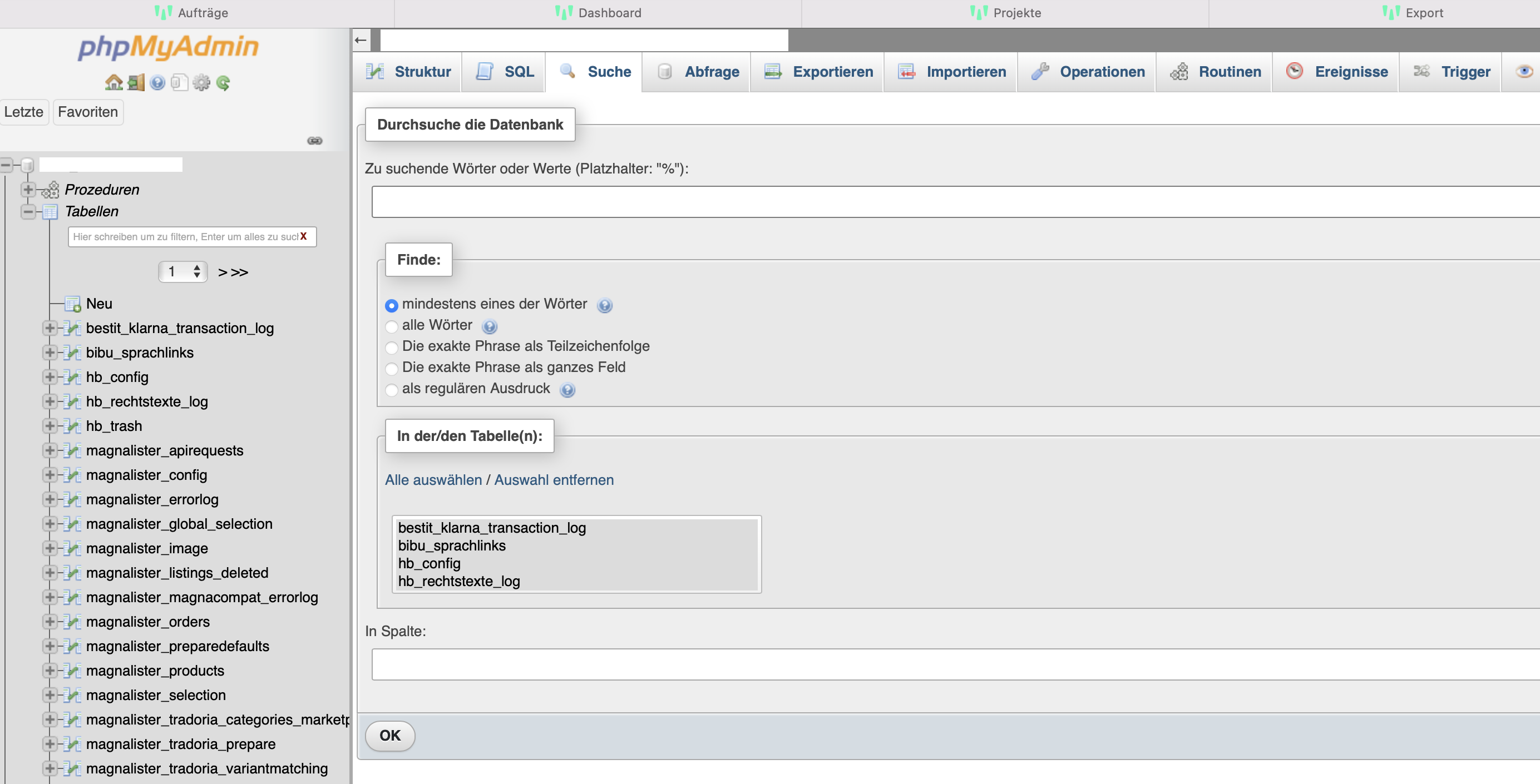Click the link-with-main-panel chain icon
Viewport: 1540px width, 784px height.
coord(315,141)
